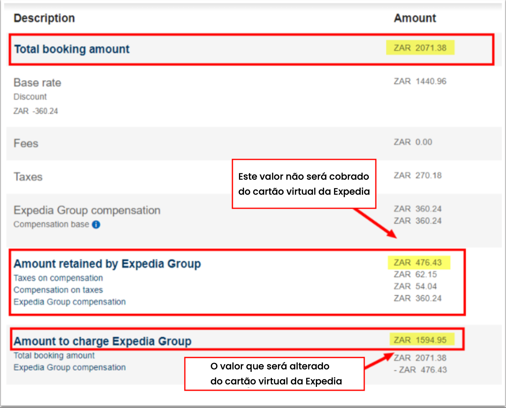Viewport: 506px width, 408px height.
Task: Click Expedia Group compensation under Amount retained
Action: 70,302
